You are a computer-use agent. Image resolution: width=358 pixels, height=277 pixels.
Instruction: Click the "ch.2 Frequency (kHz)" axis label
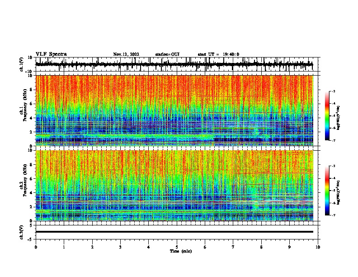click(23, 180)
